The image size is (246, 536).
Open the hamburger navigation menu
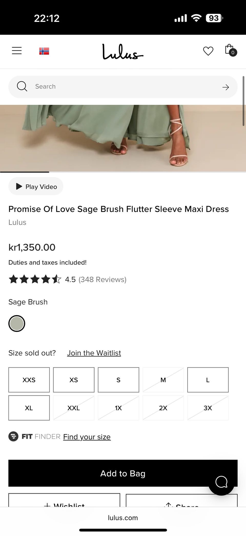pyautogui.click(x=17, y=51)
